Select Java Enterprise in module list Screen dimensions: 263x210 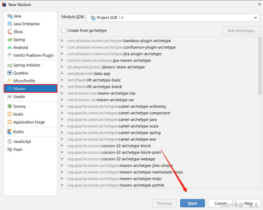tap(30, 24)
